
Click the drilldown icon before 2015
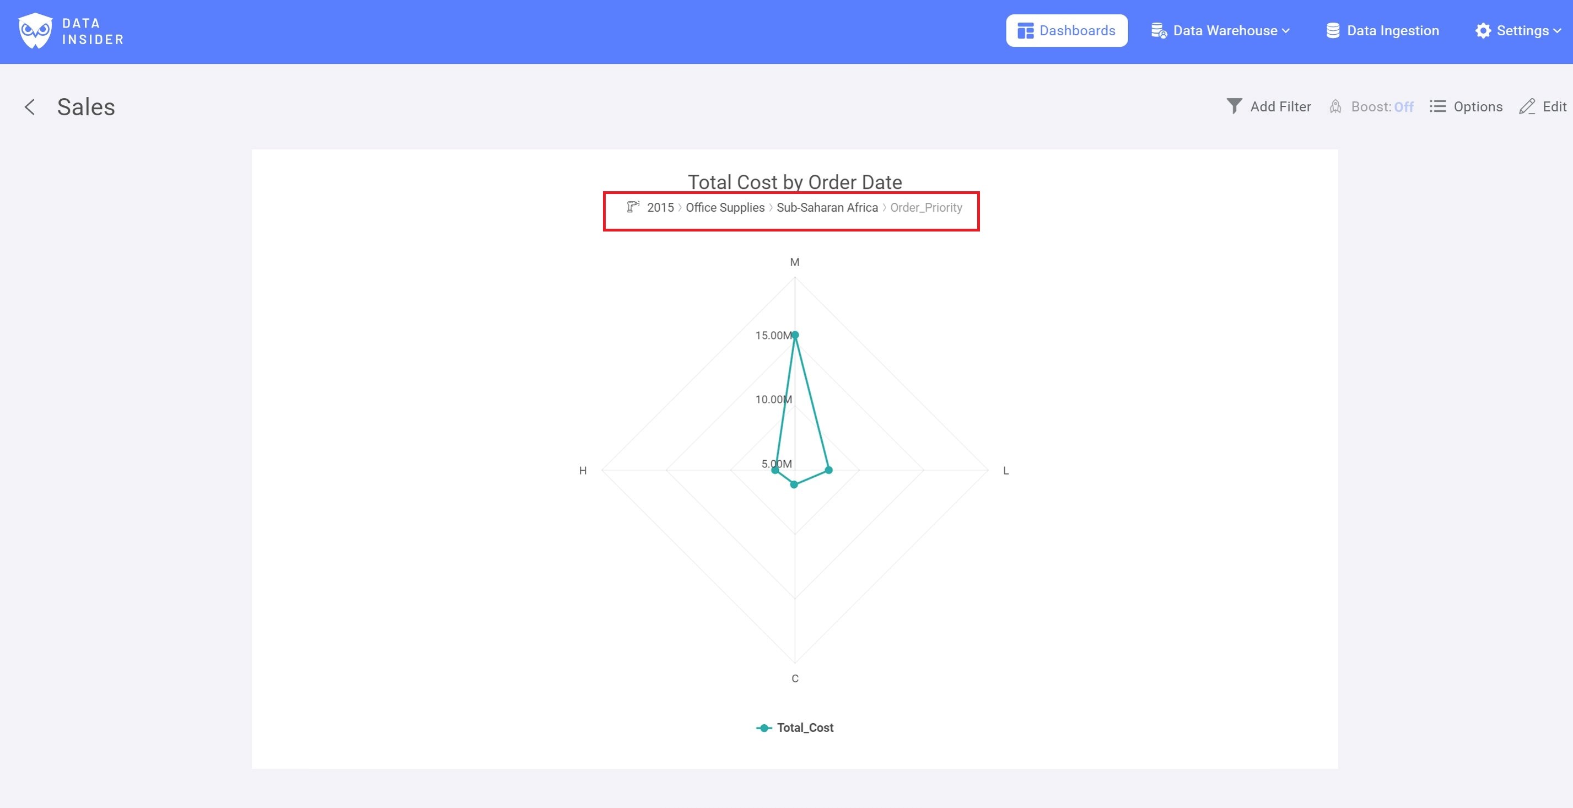pos(633,207)
